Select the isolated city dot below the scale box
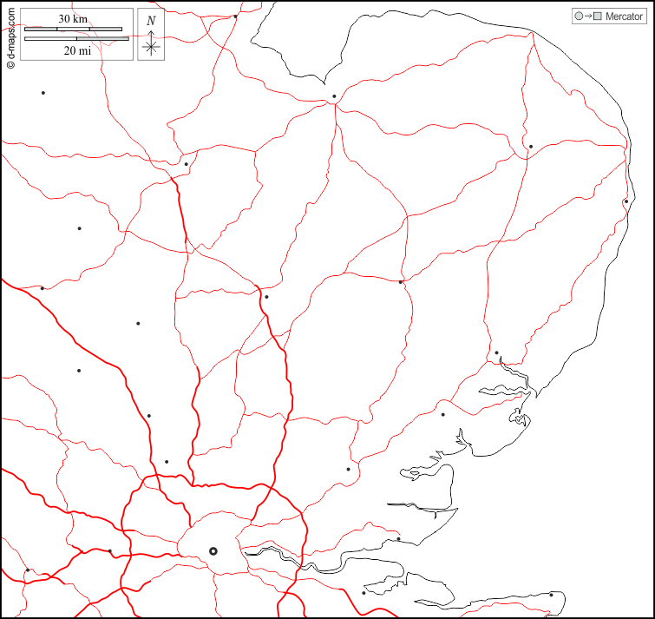The image size is (655, 619). (x=43, y=92)
